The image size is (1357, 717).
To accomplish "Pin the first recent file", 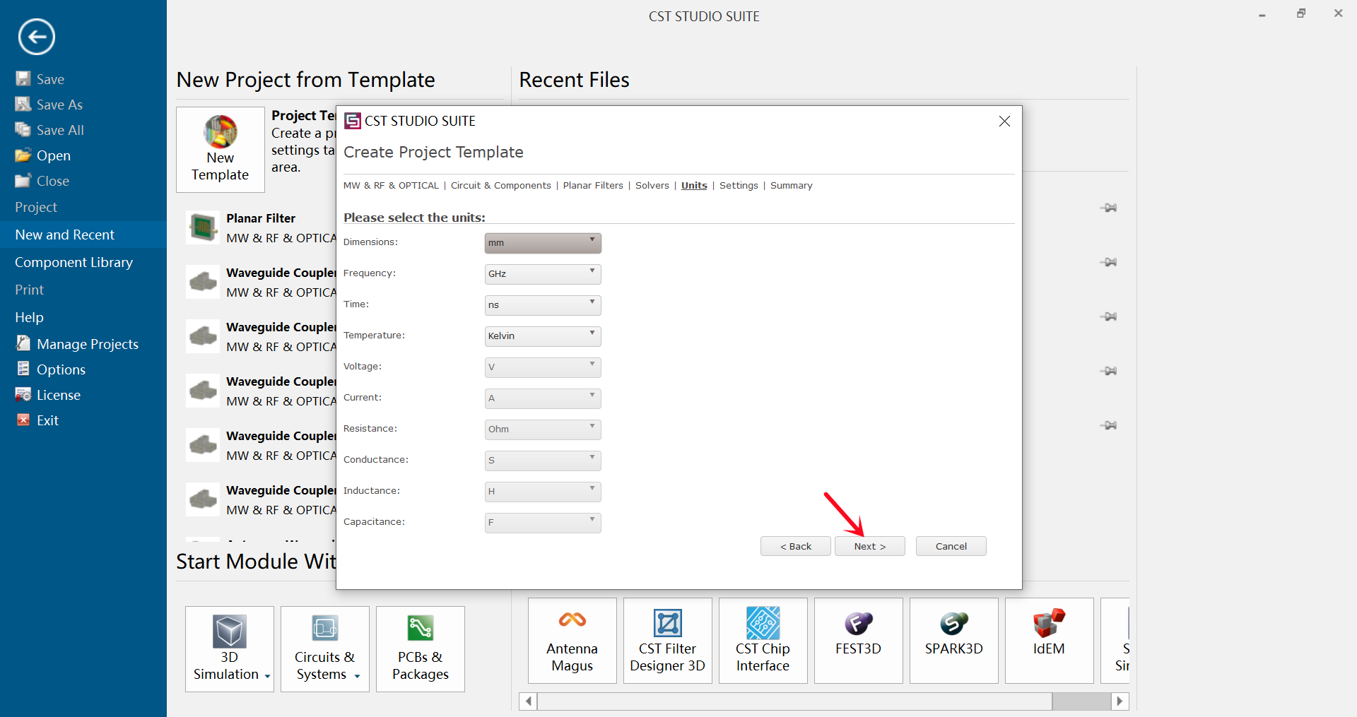I will (1108, 208).
